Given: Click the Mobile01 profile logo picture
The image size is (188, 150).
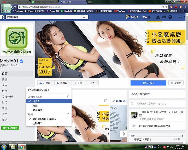Looking at the screenshot, I should click(16, 40).
